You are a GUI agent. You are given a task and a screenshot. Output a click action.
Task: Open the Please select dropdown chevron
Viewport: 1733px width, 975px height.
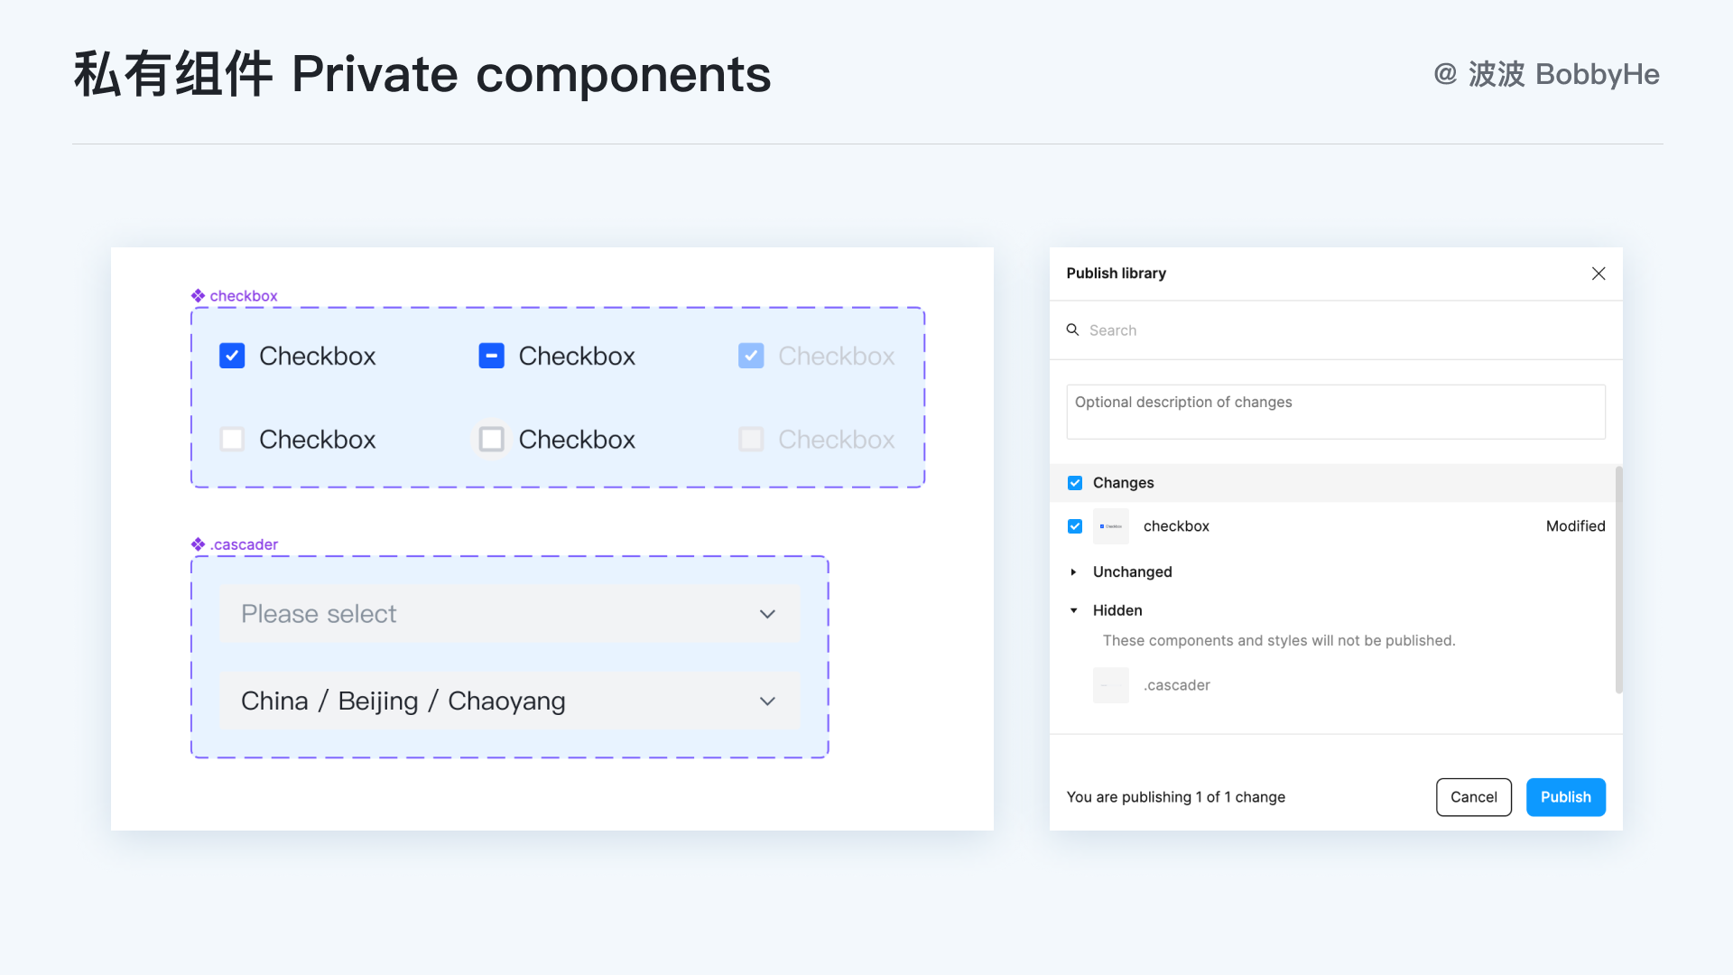(x=767, y=614)
